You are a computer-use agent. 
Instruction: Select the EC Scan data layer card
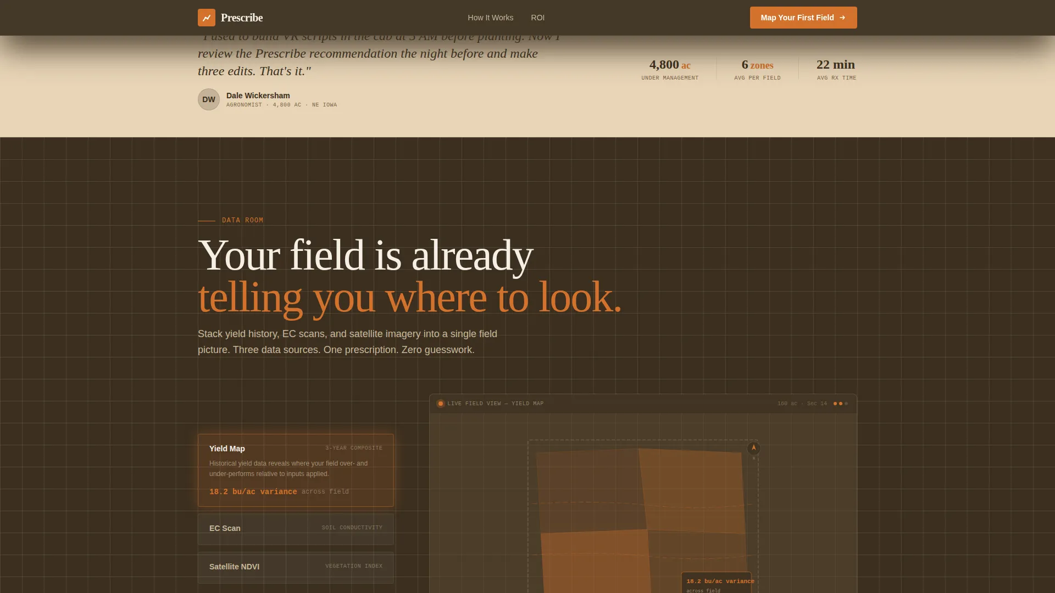click(296, 529)
